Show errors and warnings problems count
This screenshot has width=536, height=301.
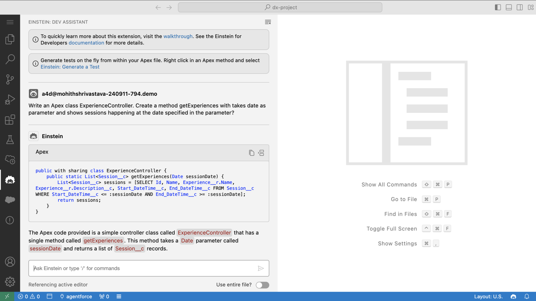(x=29, y=296)
